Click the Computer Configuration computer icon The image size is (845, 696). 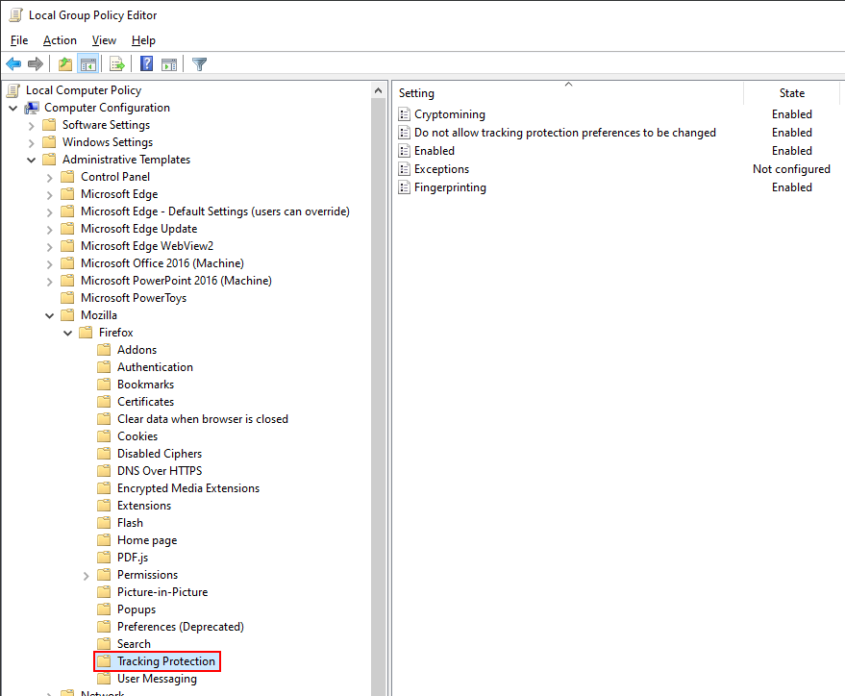click(x=32, y=108)
